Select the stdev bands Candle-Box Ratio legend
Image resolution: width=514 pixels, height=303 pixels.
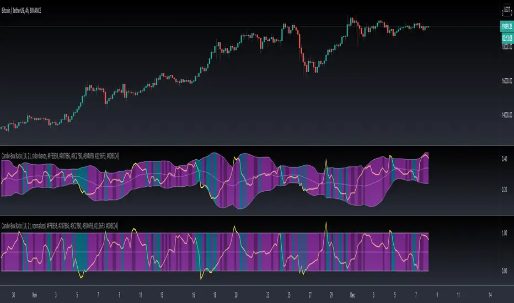(x=60, y=156)
